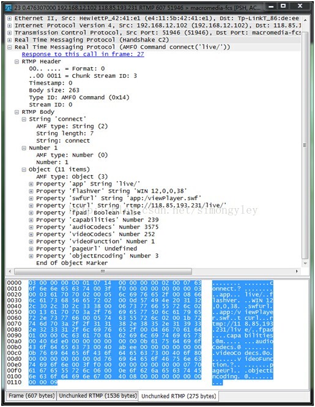Screen dimensions: 315x407
Task: Click the Wireshark fin icon in title bar
Action: click(9, 7)
